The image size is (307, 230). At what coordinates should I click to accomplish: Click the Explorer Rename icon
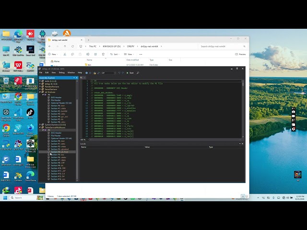pos(88,54)
